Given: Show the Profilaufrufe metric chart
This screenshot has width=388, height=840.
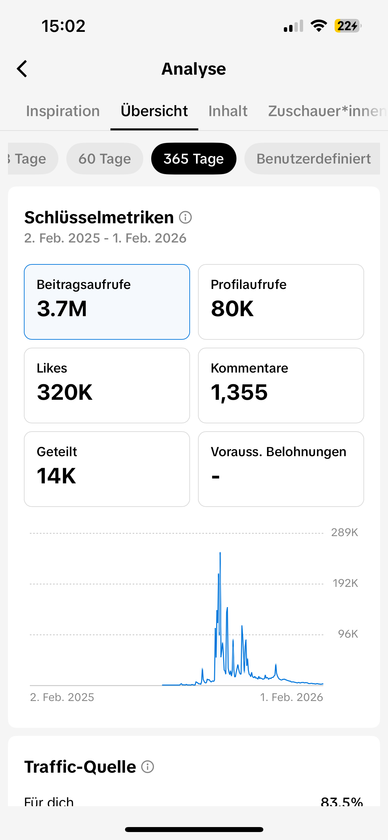Looking at the screenshot, I should pos(281,302).
